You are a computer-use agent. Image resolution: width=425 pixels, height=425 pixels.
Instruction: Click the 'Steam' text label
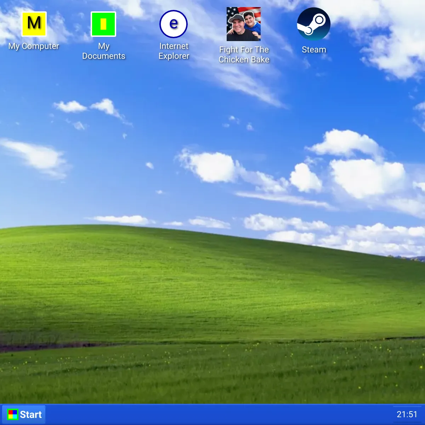coord(314,50)
